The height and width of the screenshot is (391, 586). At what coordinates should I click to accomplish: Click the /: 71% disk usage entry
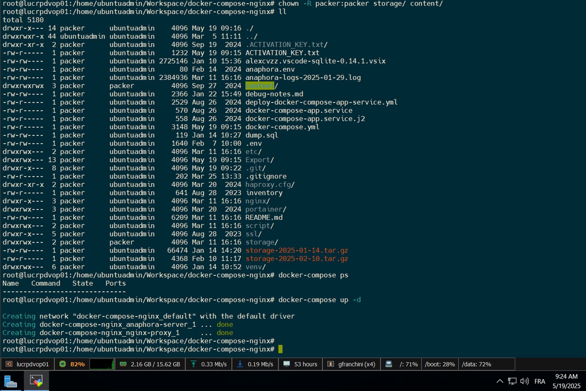(408, 364)
